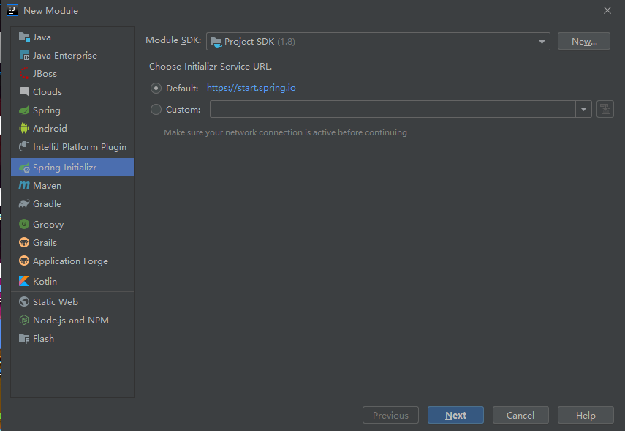Image resolution: width=625 pixels, height=431 pixels.
Task: Click the Java folder icon
Action: tap(24, 37)
